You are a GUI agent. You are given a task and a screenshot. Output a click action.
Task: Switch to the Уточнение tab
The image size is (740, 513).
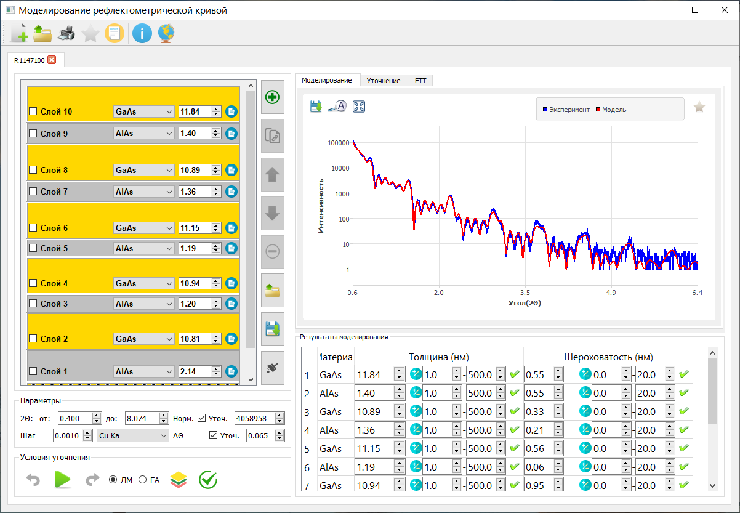tap(383, 81)
